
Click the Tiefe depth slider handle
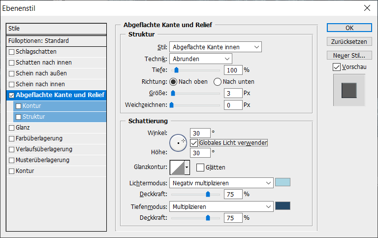(176, 70)
